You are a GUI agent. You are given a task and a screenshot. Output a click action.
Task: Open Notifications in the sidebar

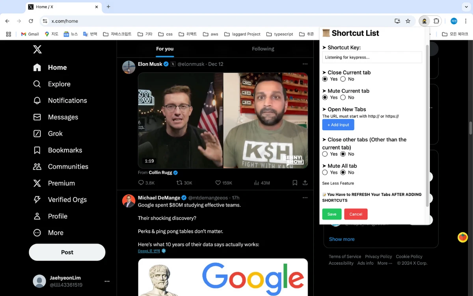point(60,101)
